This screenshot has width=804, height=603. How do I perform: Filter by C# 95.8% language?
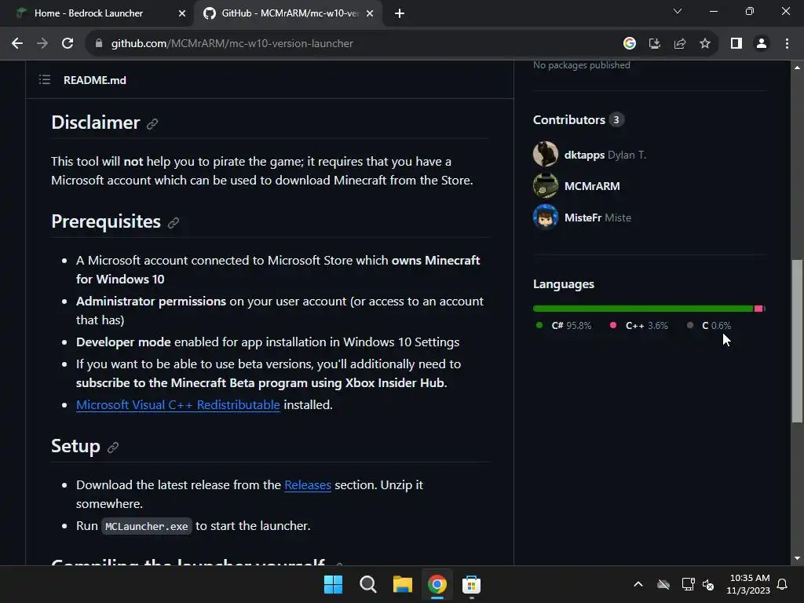pos(564,326)
